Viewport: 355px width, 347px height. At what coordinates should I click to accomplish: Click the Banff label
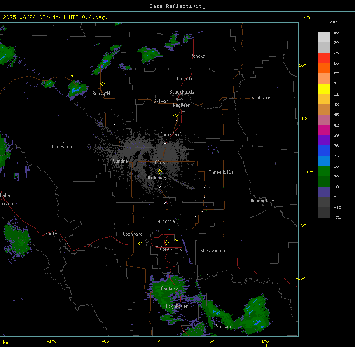tap(51, 234)
